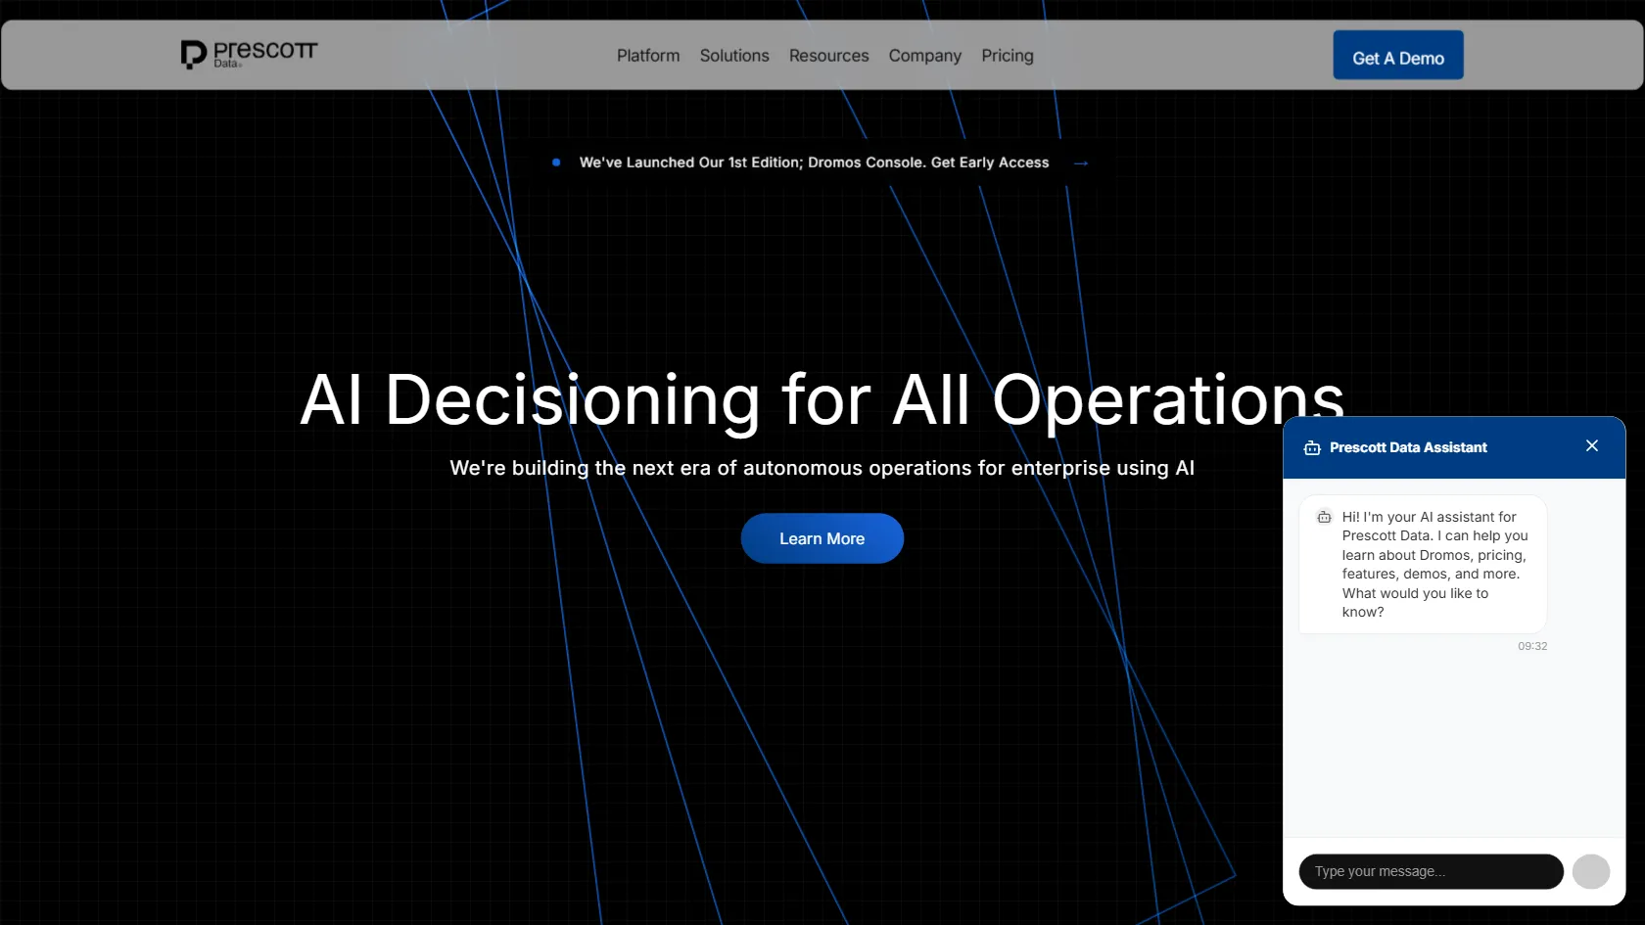Open the Solutions menu
Screen dimensions: 1645x925
(x=733, y=56)
